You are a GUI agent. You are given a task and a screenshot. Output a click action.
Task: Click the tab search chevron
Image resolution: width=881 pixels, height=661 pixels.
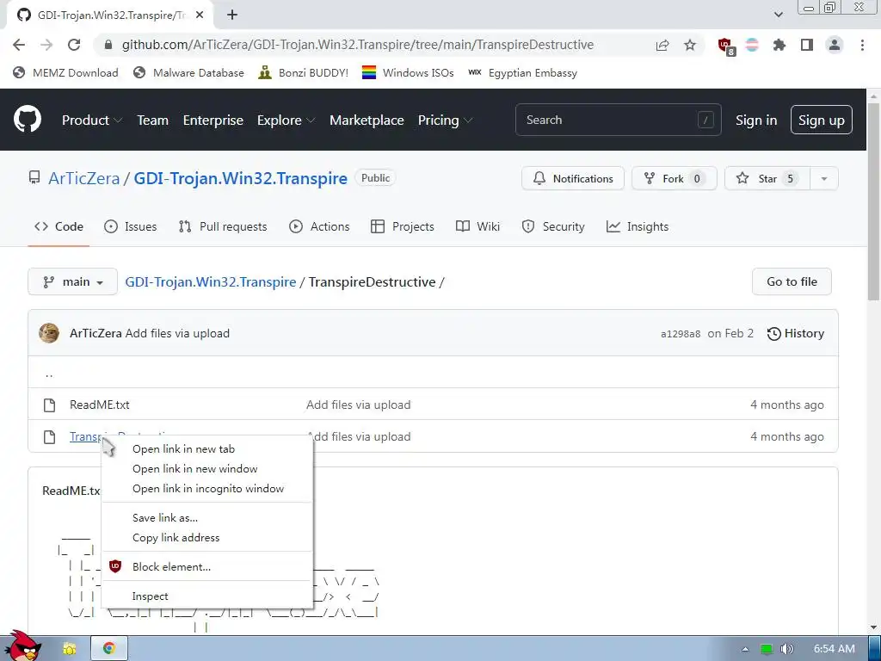(778, 15)
